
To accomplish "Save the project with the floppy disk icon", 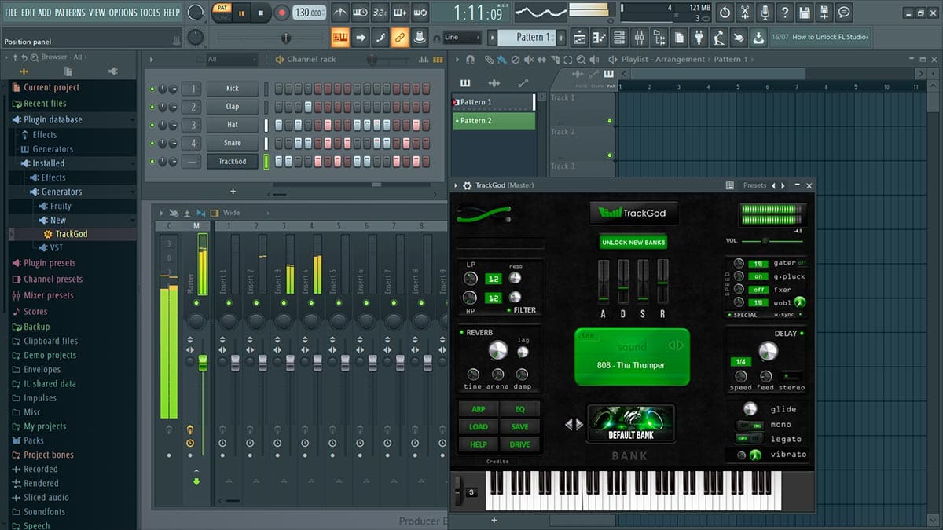I will (804, 13).
